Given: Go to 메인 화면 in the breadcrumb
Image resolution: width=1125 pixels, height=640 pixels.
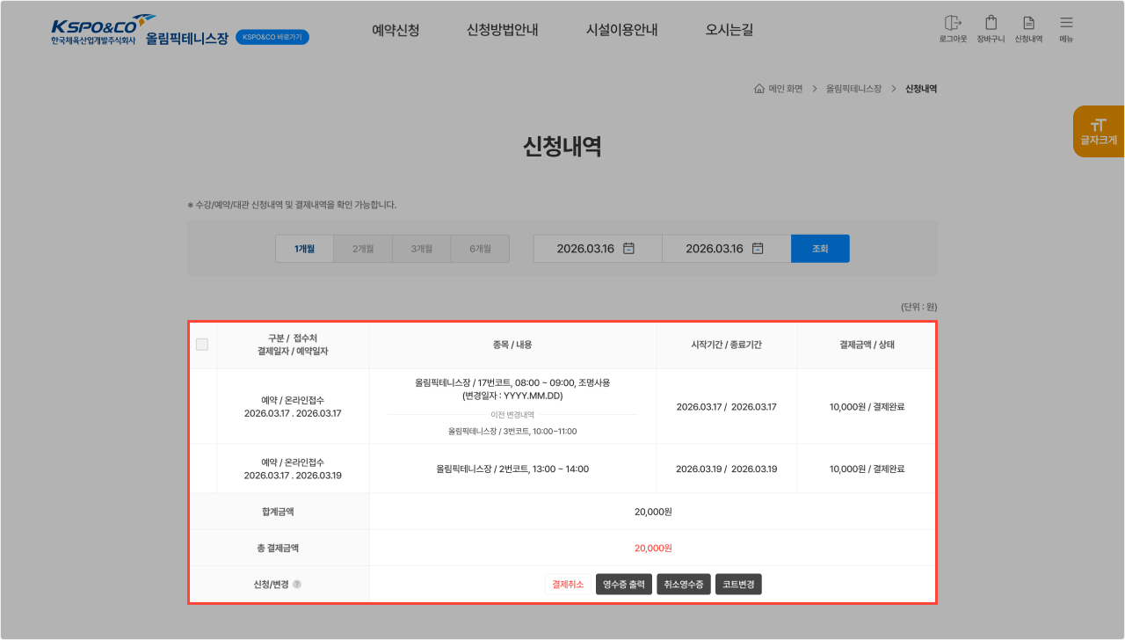Looking at the screenshot, I should point(786,89).
